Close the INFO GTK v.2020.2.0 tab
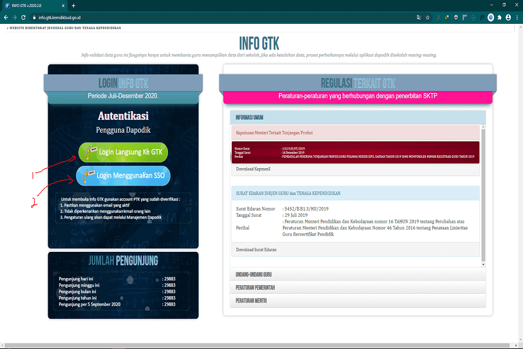The width and height of the screenshot is (523, 349). 63,6
